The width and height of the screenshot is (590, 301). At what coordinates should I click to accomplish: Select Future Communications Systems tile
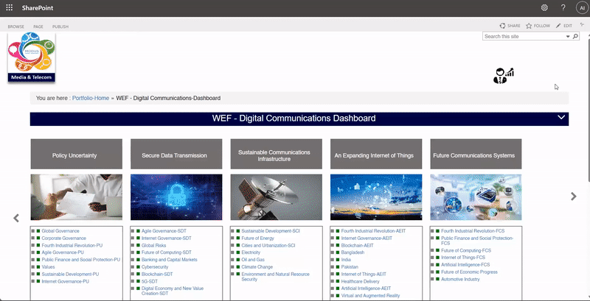pyautogui.click(x=476, y=154)
